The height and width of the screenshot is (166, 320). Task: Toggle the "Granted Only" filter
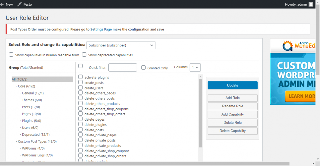[x=143, y=68]
